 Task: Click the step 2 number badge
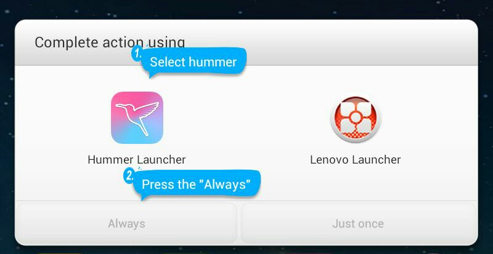[129, 176]
